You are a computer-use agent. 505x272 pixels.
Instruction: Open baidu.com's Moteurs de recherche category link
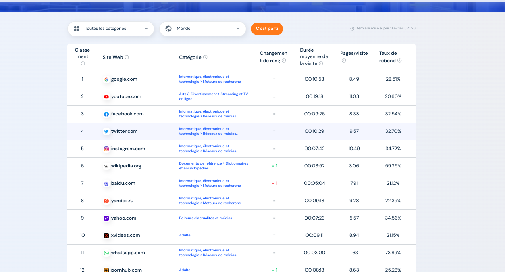click(210, 183)
